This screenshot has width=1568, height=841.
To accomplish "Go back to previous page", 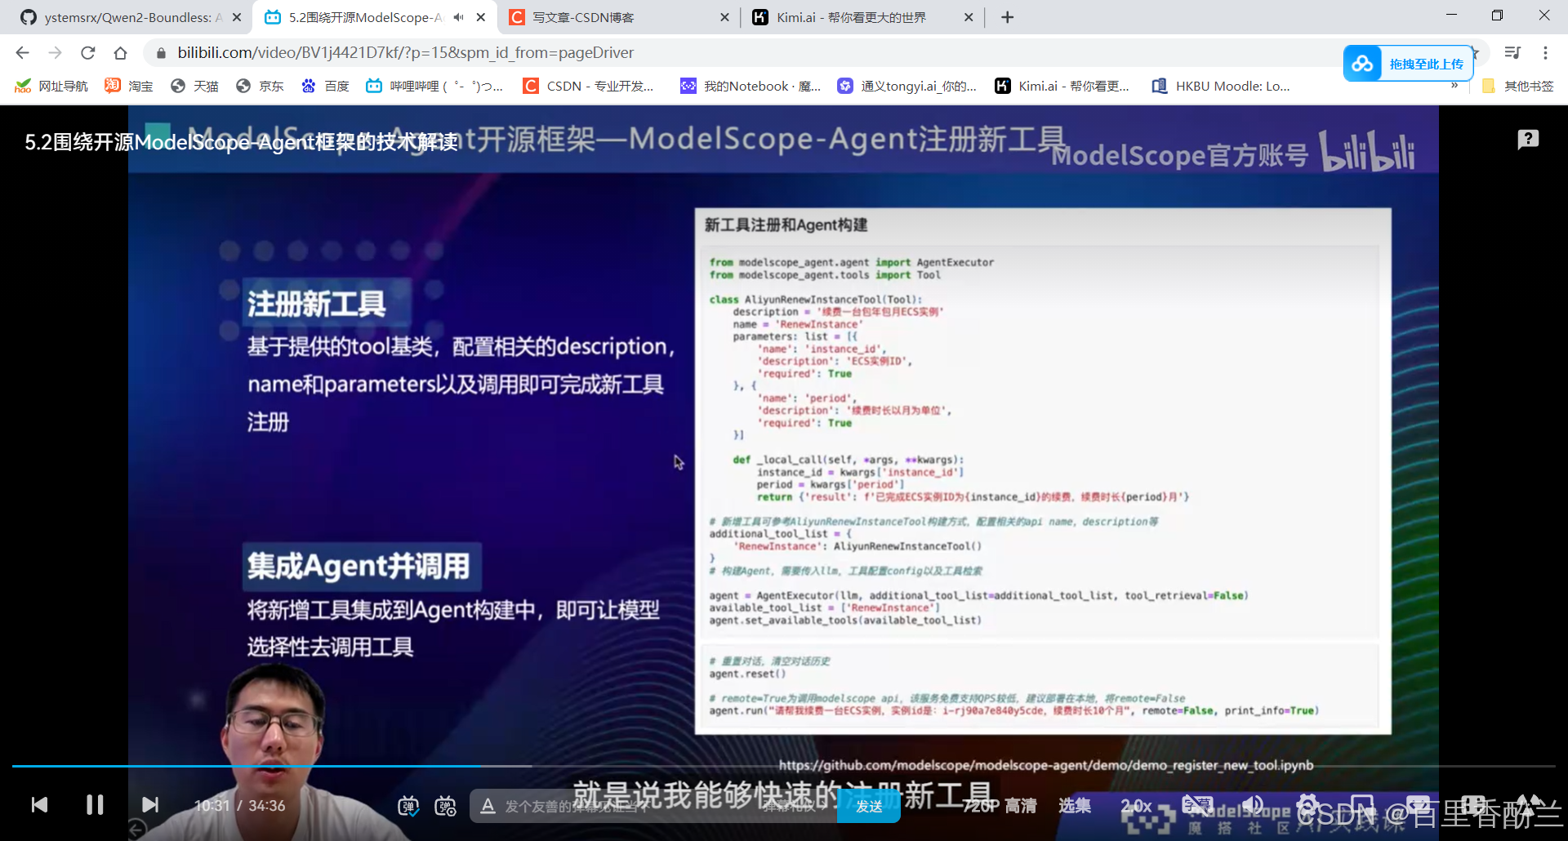I will tap(22, 52).
